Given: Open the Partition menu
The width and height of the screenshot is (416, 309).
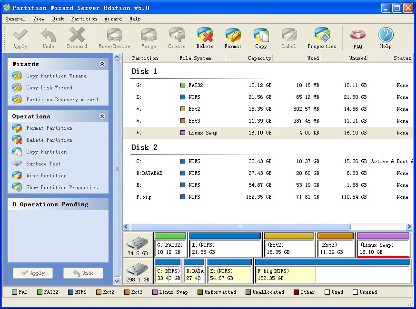Looking at the screenshot, I should tap(84, 19).
